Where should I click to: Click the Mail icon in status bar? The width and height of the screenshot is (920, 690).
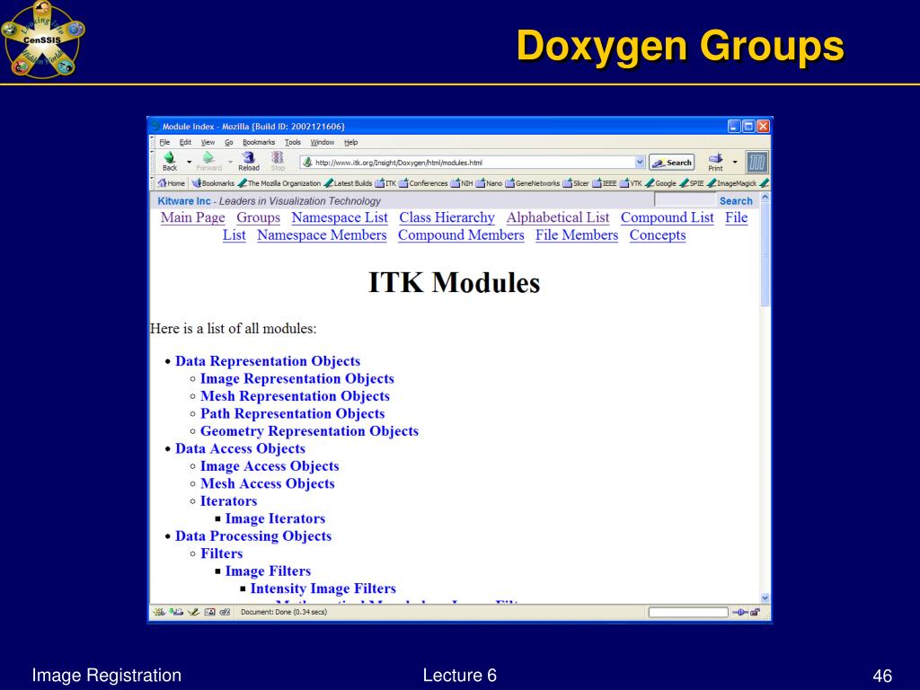[x=176, y=612]
